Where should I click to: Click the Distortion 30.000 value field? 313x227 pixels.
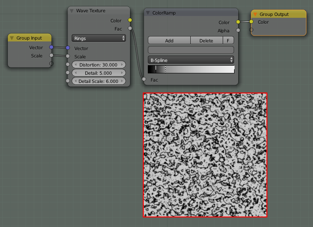point(99,65)
